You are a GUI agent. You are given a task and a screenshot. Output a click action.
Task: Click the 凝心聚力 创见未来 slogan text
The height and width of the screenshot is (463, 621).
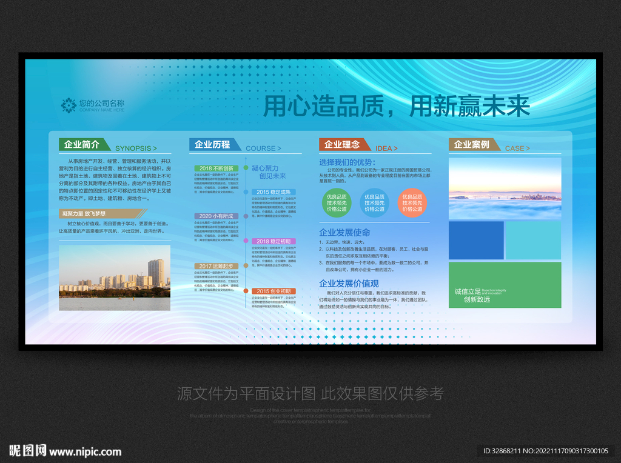pyautogui.click(x=269, y=172)
